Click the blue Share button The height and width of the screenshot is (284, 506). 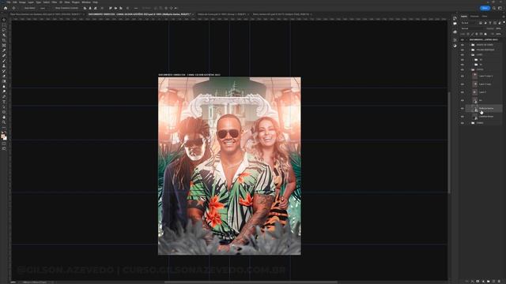(485, 8)
